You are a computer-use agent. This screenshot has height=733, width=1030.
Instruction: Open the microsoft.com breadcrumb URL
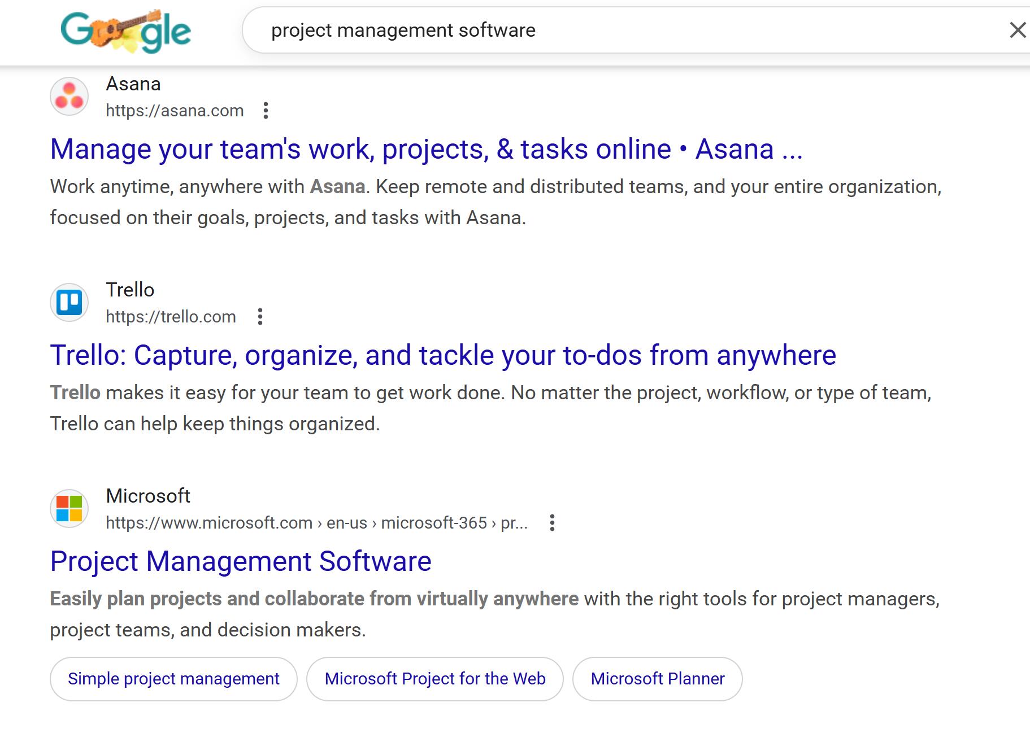point(317,523)
